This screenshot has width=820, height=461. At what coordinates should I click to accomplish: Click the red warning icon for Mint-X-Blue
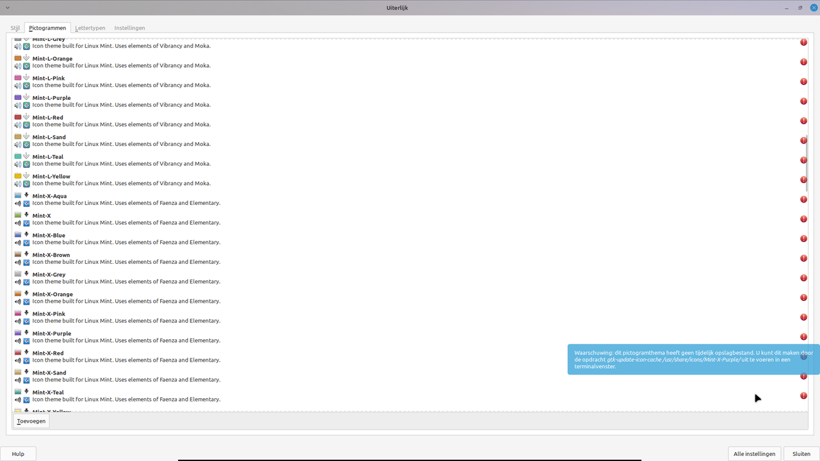tap(803, 238)
